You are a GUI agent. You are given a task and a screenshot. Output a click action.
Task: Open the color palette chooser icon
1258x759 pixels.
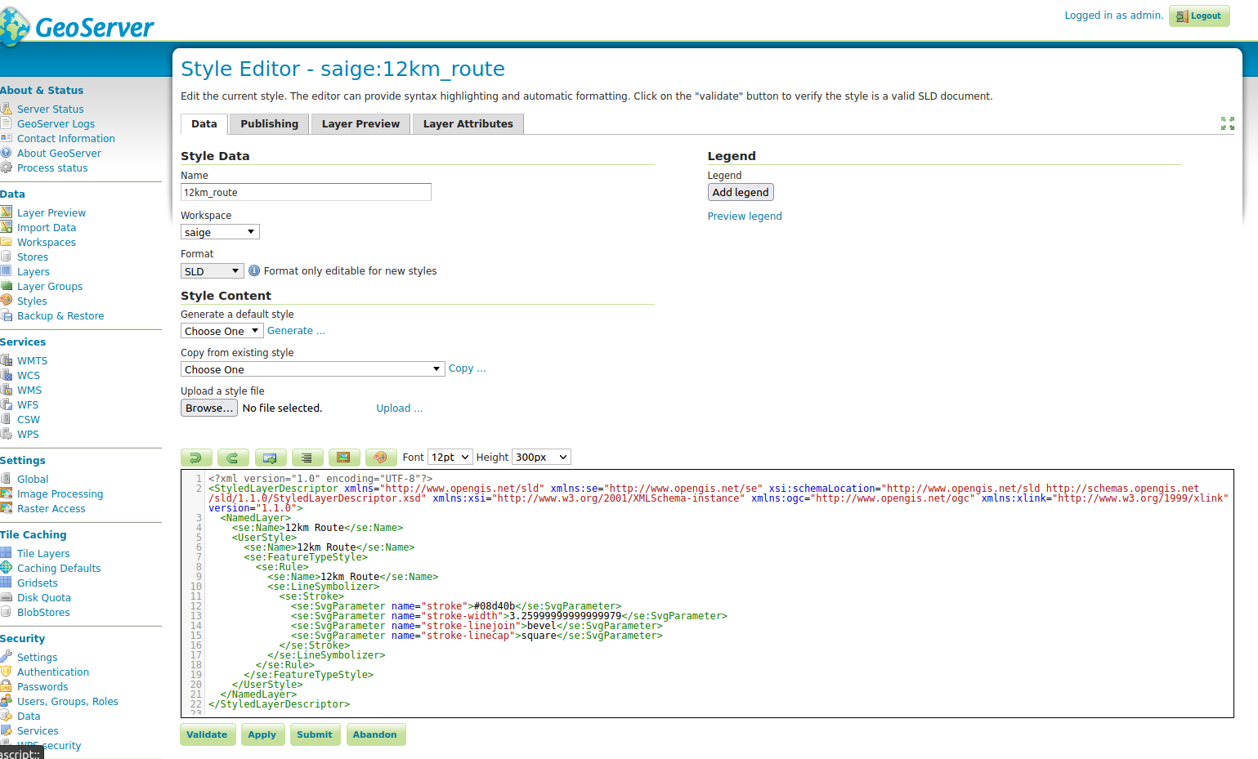pos(381,458)
